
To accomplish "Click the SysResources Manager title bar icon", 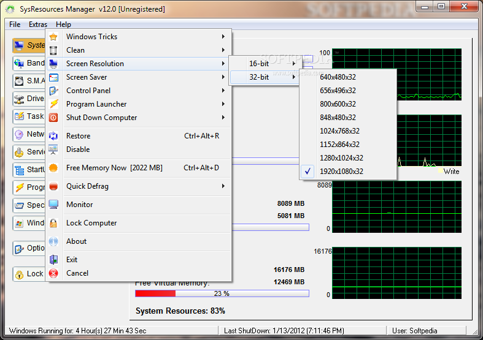I will coord(10,9).
